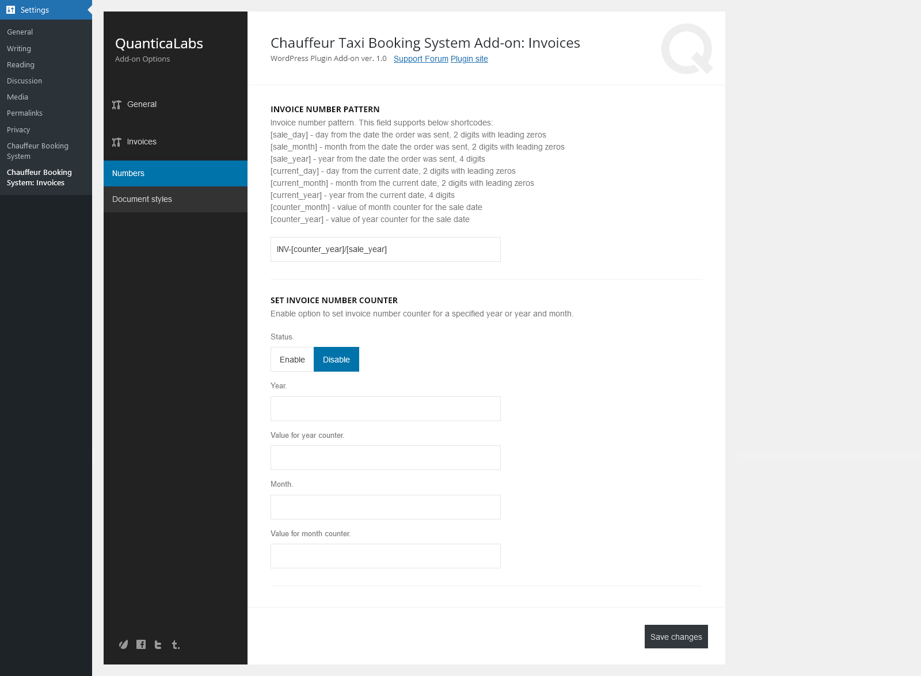Collapse the Document styles section
921x676 pixels.
pos(142,199)
